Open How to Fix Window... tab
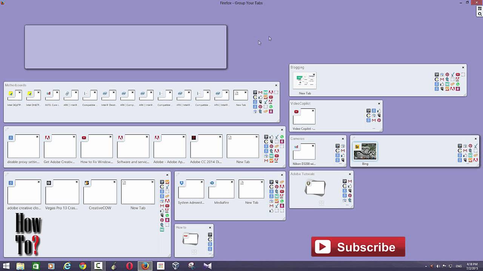This screenshot has height=271, width=483. [x=97, y=146]
